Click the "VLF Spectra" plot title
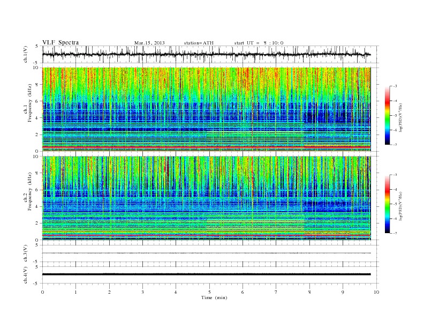Image resolution: width=424 pixels, height=328 pixels. click(x=60, y=42)
